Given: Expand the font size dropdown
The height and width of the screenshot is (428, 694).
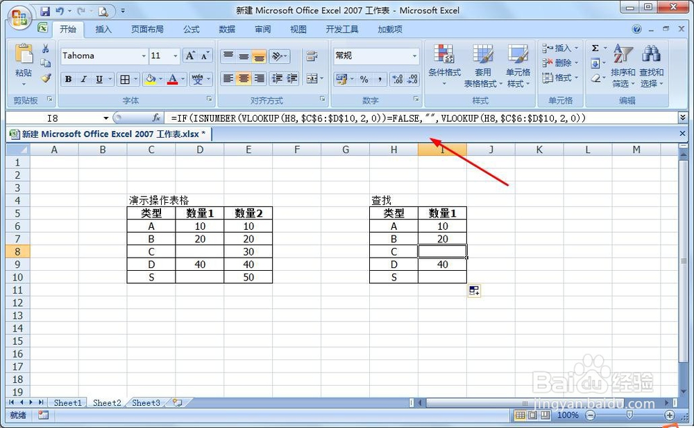Looking at the screenshot, I should 173,55.
